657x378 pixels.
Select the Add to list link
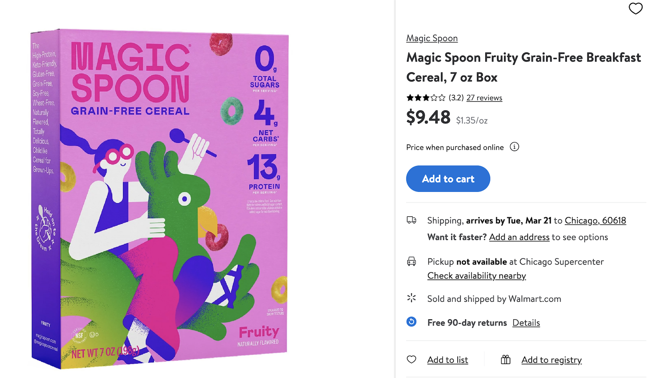click(x=448, y=360)
